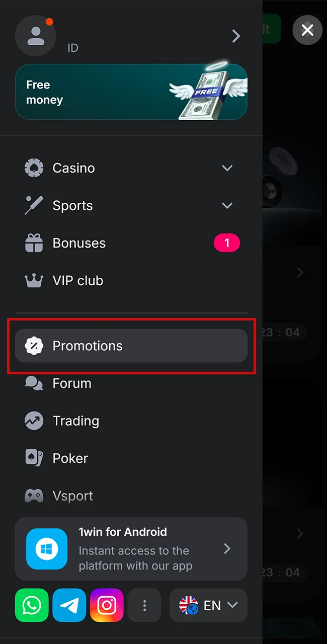Click the VIP club crown icon
This screenshot has height=644, width=327.
point(34,280)
